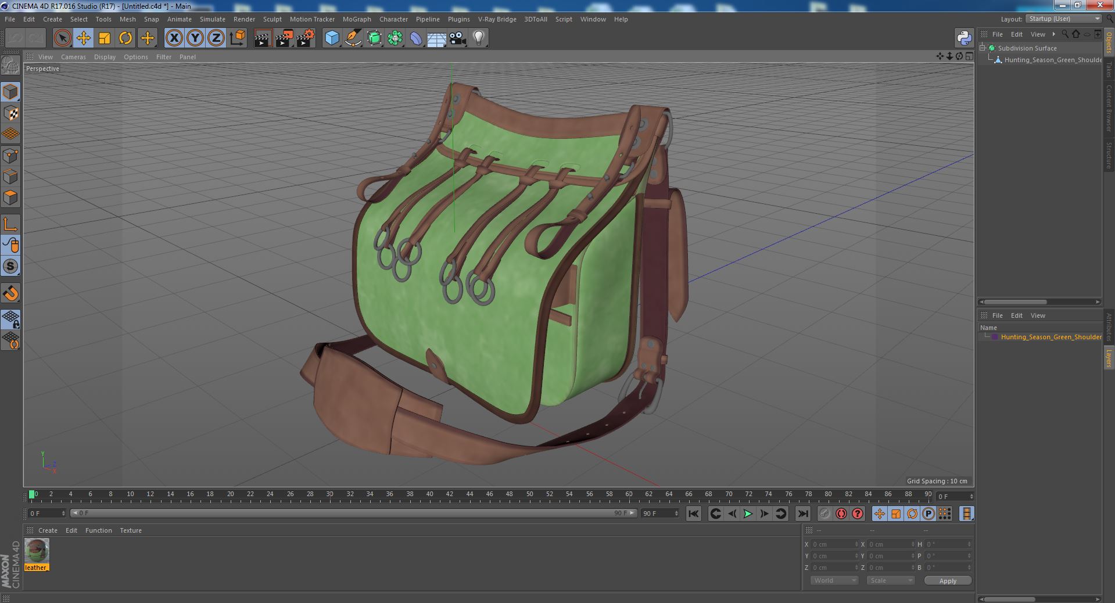
Task: Open the MoGraph menu
Action: tap(357, 19)
